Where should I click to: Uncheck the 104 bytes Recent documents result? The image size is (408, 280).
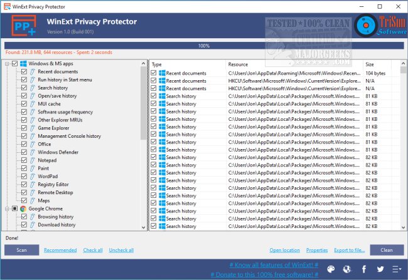[154, 73]
